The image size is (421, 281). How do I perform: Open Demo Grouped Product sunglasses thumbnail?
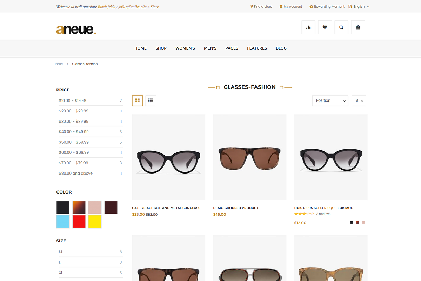click(x=249, y=157)
